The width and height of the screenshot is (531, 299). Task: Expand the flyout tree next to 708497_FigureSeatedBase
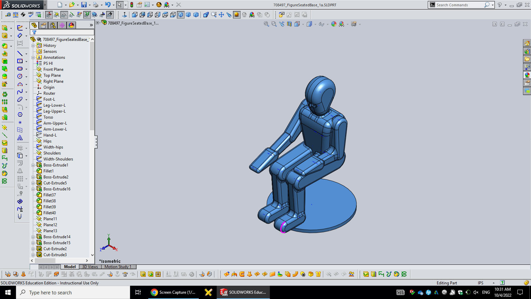98,23
